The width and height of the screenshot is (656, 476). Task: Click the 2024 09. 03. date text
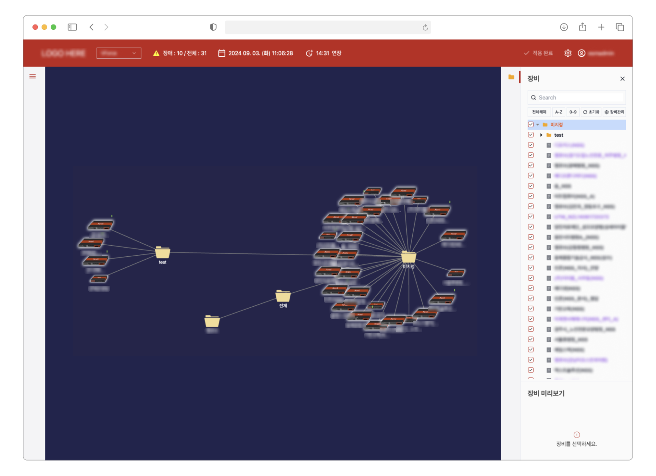click(x=260, y=53)
